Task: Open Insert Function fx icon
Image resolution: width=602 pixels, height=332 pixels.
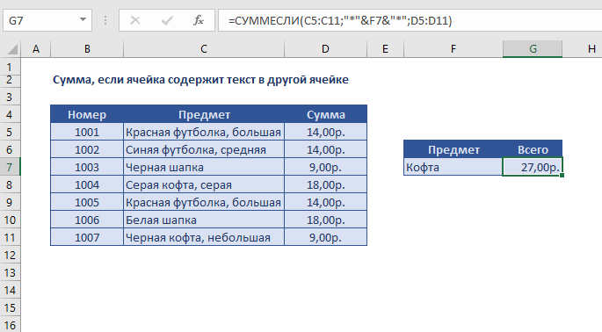Action: pyautogui.click(x=199, y=20)
